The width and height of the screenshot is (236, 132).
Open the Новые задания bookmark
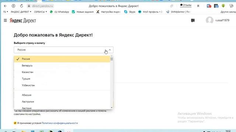pyautogui.click(x=83, y=12)
